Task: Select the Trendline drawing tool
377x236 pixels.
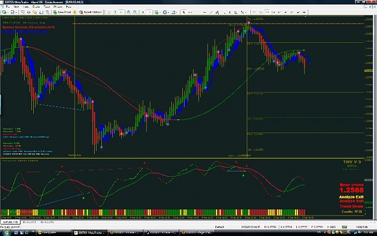Action: tap(211, 12)
